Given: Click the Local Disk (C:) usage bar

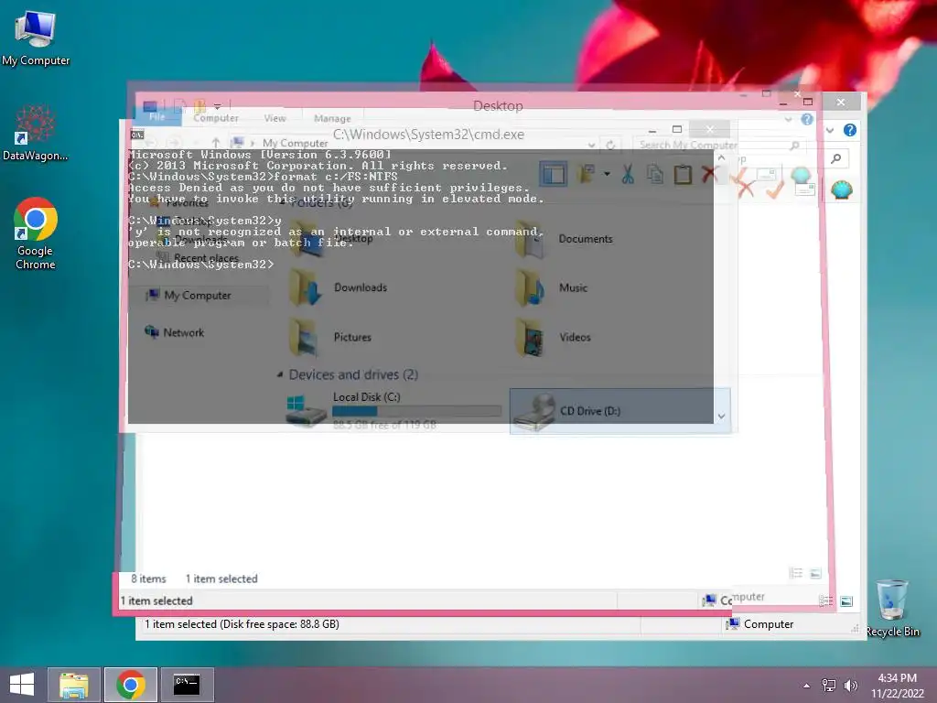Looking at the screenshot, I should 416,411.
